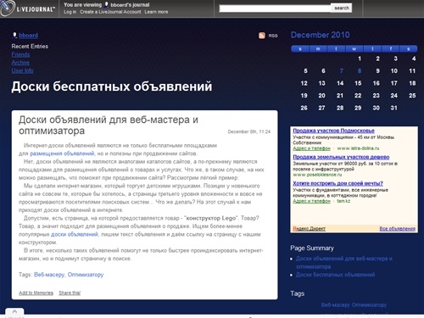Click Add to Memories
This screenshot has width=424, height=318.
click(x=36, y=293)
